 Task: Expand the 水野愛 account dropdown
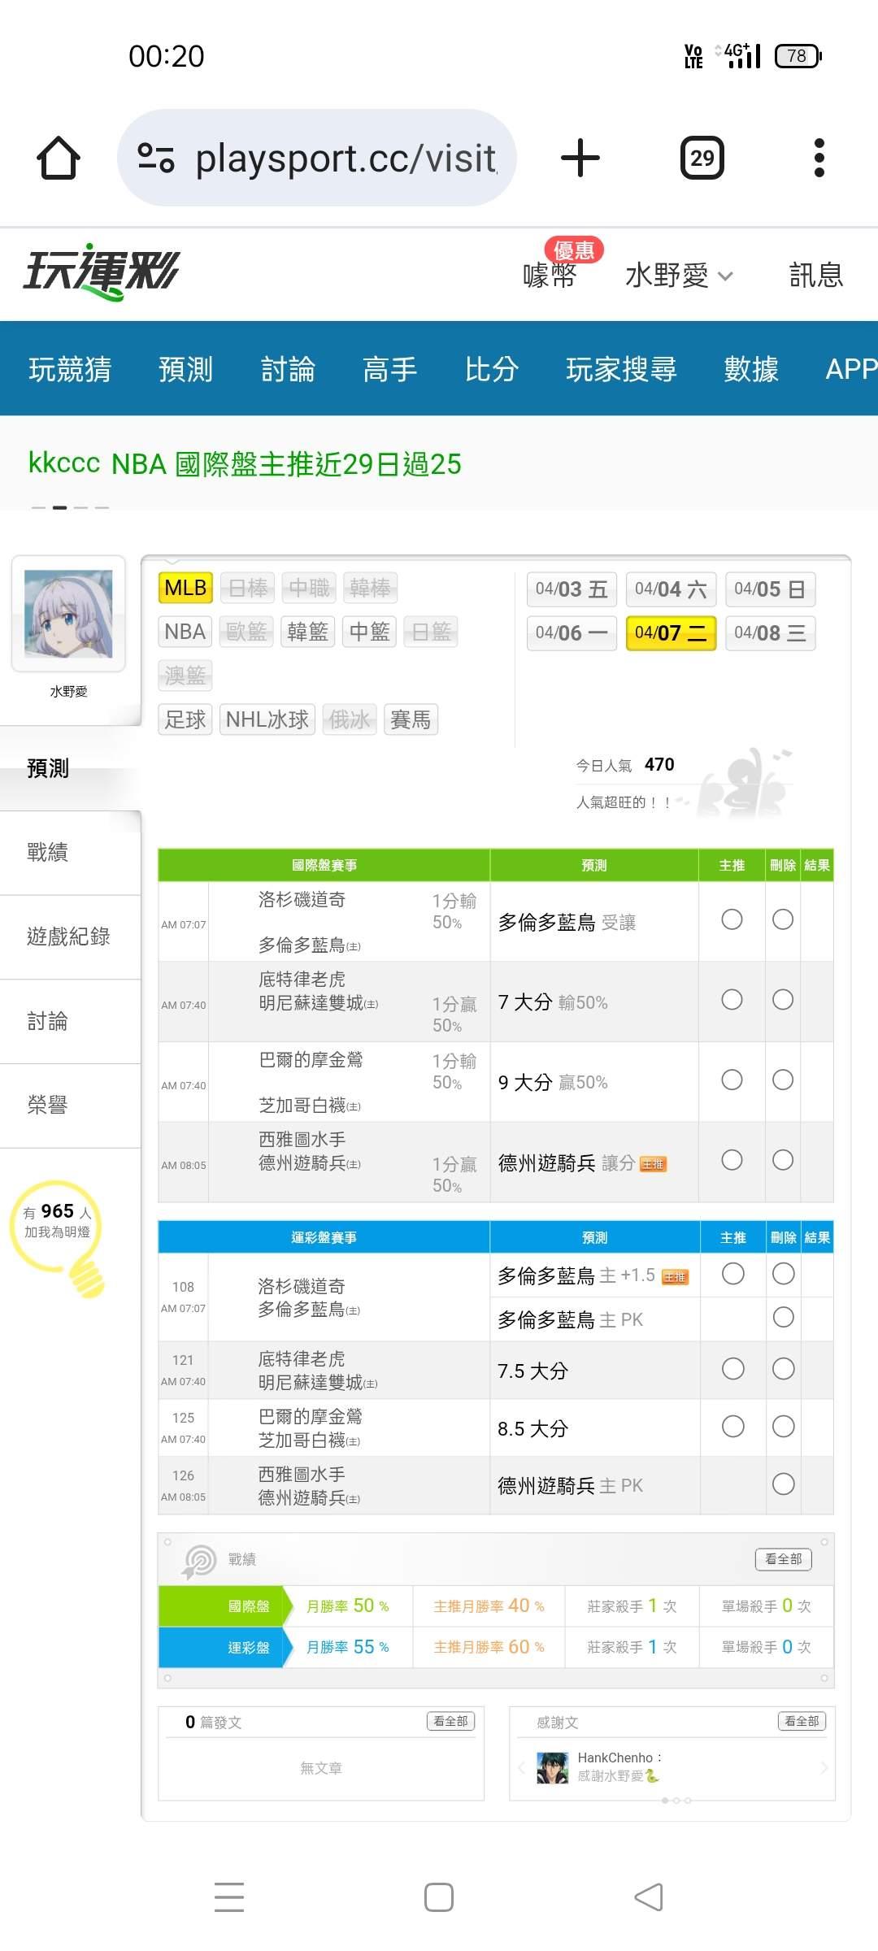coord(679,276)
